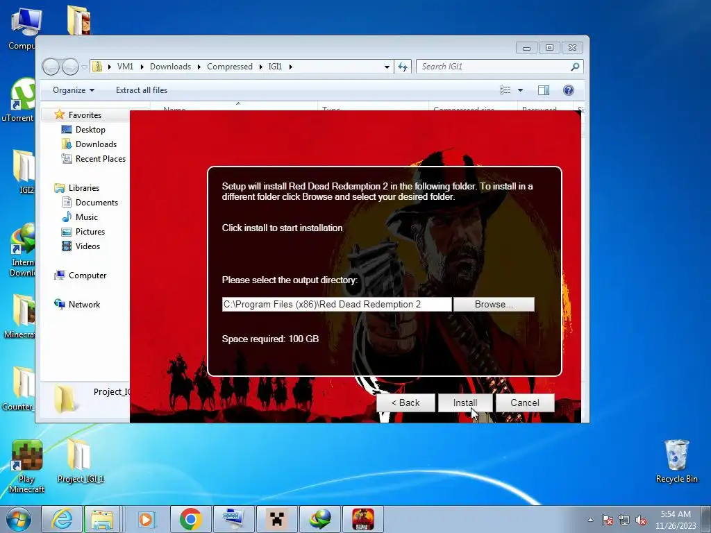Launch Internet Explorer from the taskbar
The height and width of the screenshot is (533, 711).
pyautogui.click(x=62, y=519)
